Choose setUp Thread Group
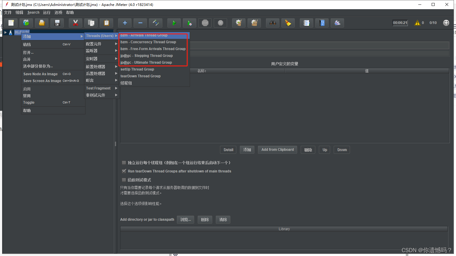This screenshot has width=456, height=256. click(x=154, y=69)
